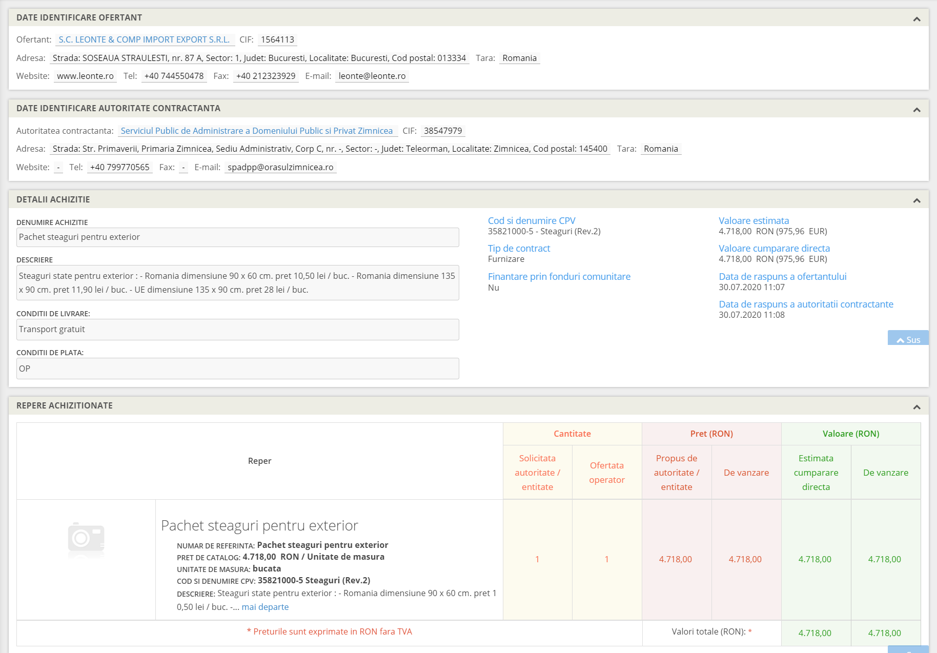Click the product placeholder camera image

pos(86,539)
